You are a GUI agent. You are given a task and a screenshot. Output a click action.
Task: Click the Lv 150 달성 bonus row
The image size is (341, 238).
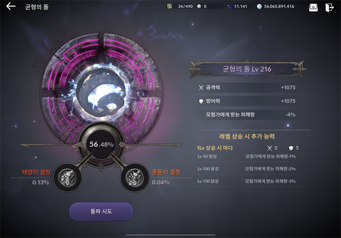247,181
